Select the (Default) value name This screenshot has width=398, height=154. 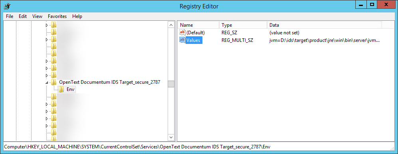[x=196, y=33]
